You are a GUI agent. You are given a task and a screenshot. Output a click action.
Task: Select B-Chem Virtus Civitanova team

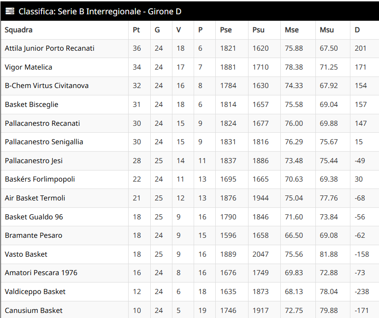pyautogui.click(x=47, y=86)
